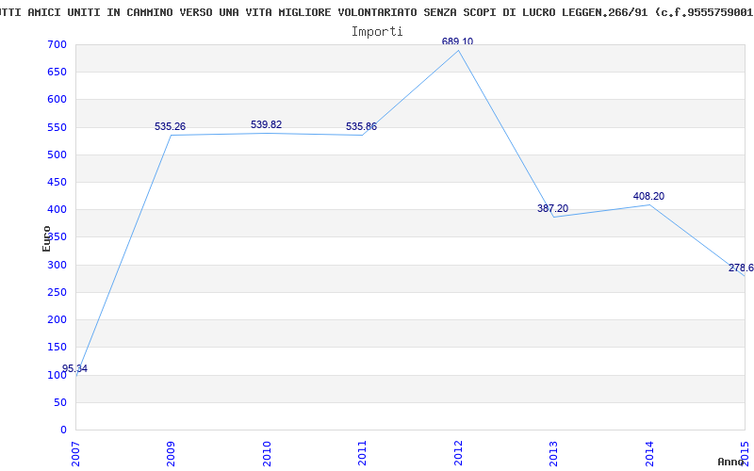
Task: Select the 600 y-axis value
Action: (57, 100)
